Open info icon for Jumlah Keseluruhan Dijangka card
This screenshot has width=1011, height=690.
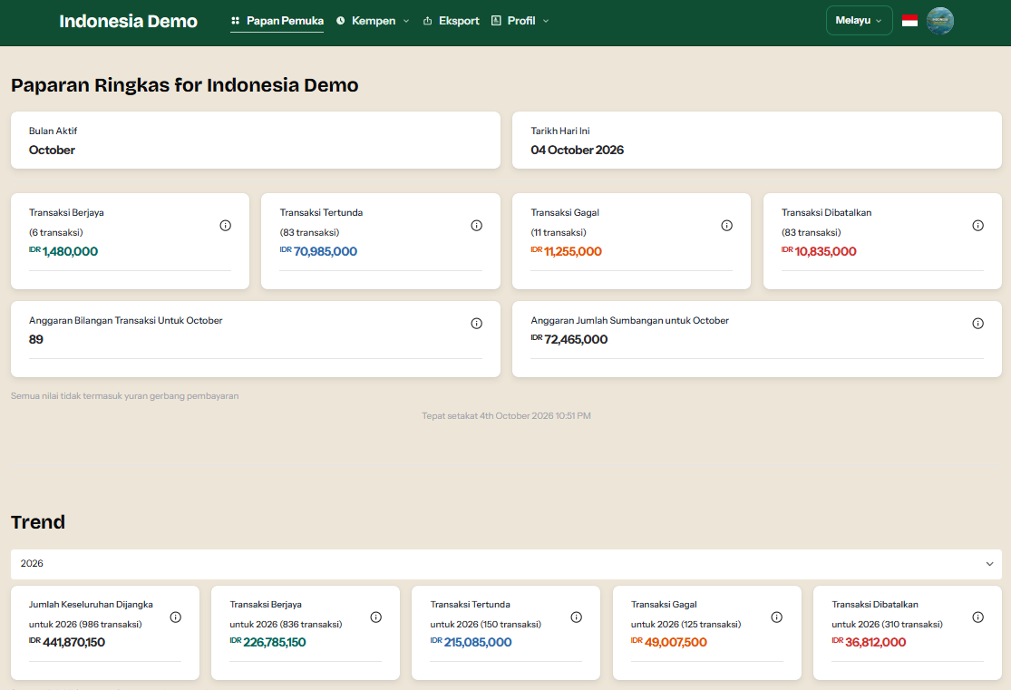175,617
